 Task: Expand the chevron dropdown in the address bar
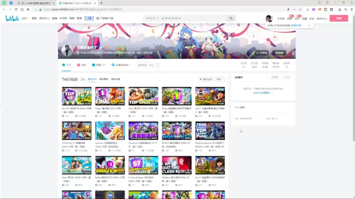coord(300,9)
